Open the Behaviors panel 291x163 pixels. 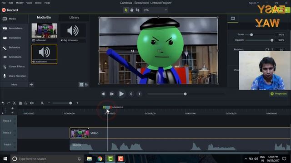coord(14,48)
